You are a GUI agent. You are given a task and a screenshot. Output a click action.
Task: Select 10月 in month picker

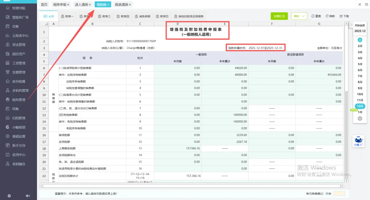(x=360, y=94)
